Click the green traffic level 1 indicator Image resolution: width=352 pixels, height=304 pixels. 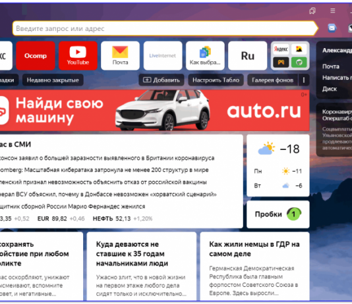293,214
